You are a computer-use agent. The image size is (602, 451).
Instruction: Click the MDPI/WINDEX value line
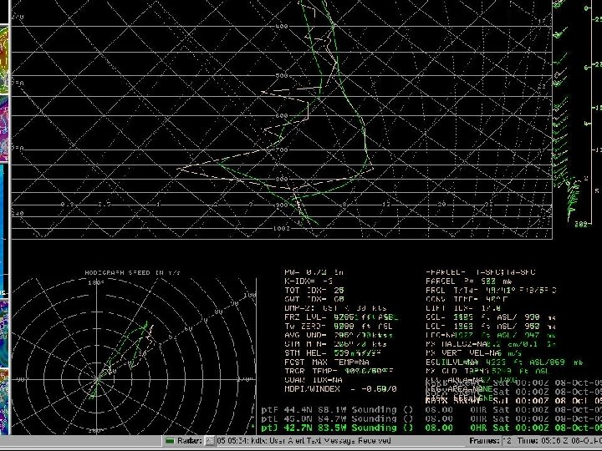tap(340, 389)
